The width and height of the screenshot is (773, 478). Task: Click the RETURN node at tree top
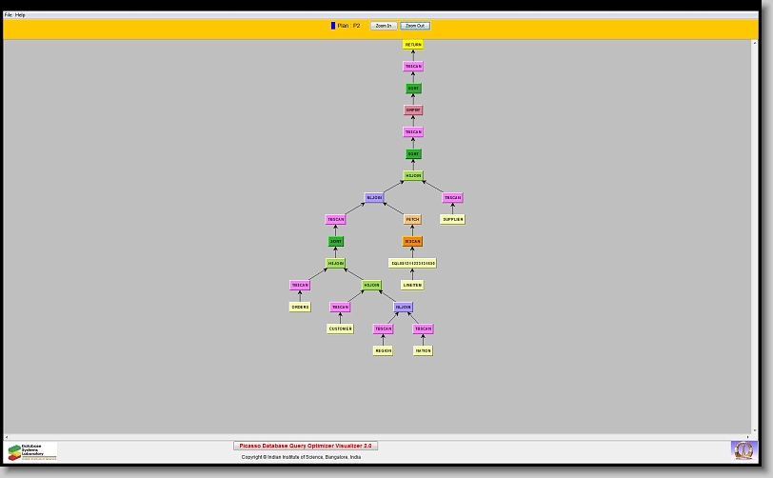[x=412, y=45]
